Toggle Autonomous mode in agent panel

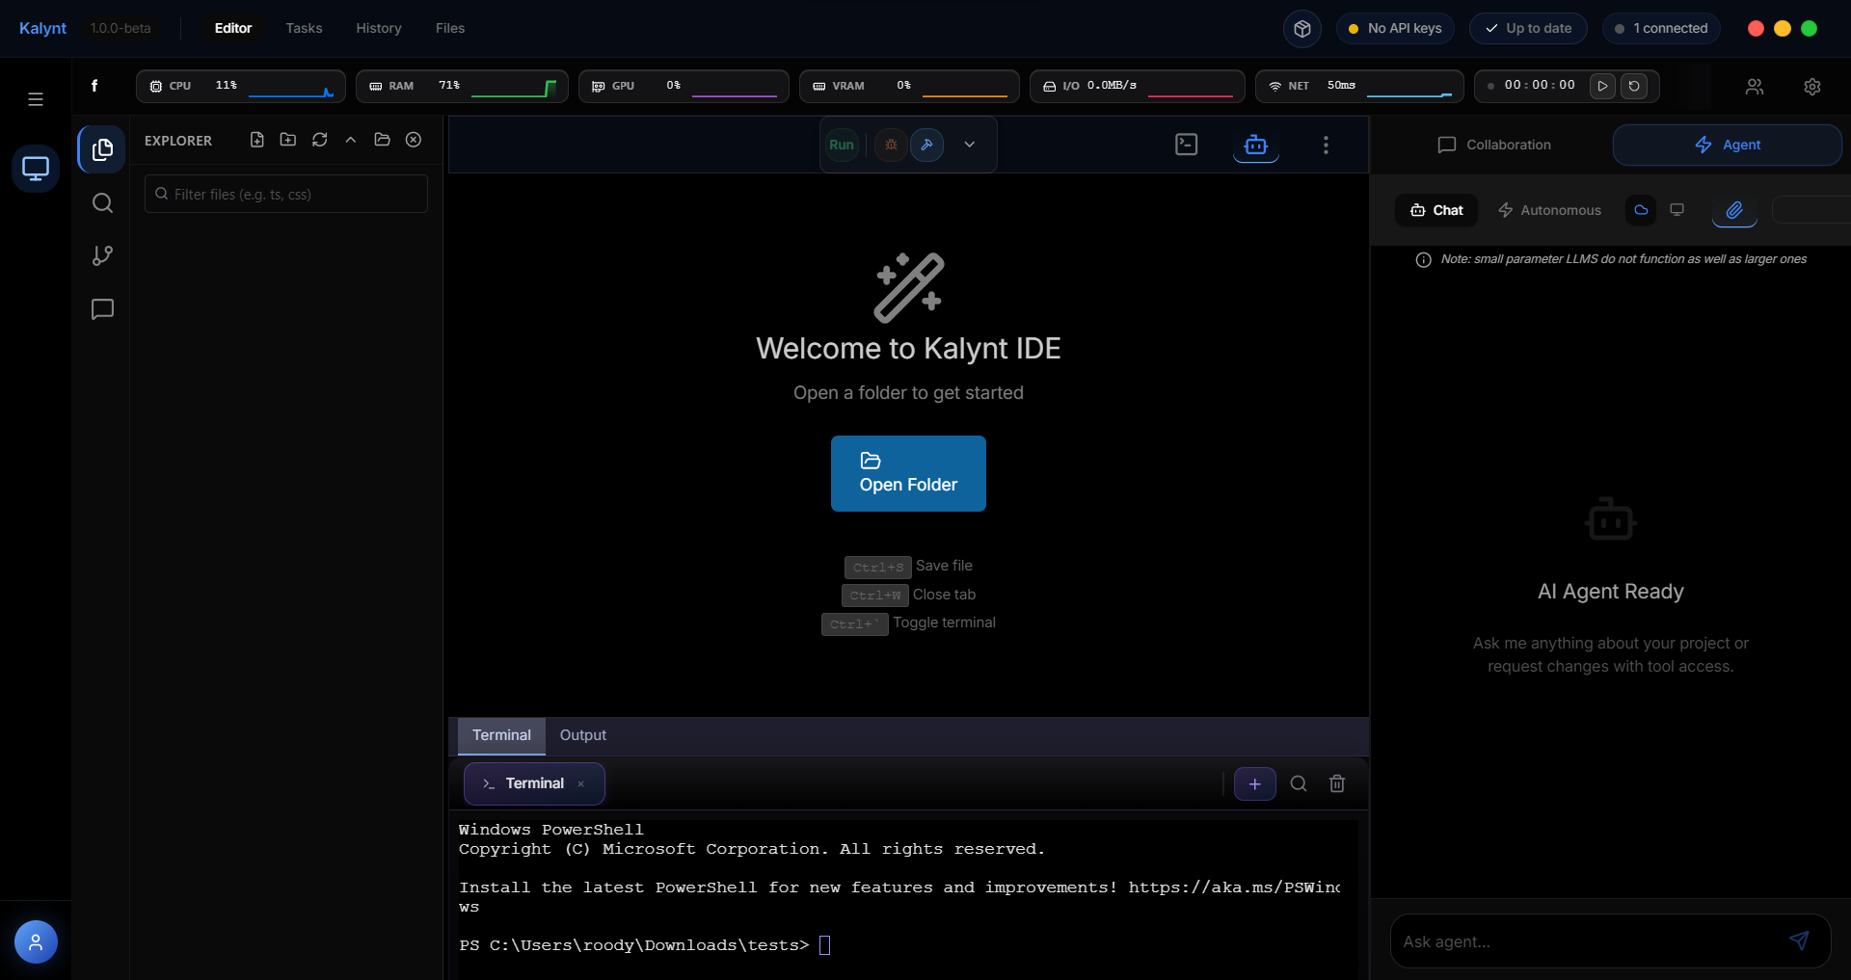point(1549,210)
